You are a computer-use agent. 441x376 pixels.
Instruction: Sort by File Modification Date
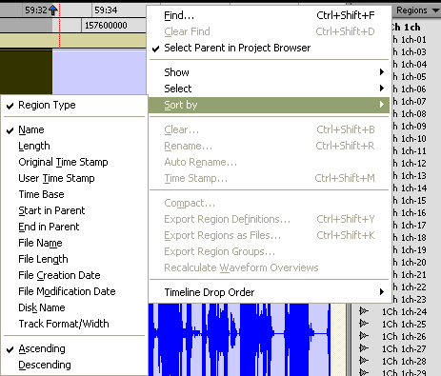74,291
